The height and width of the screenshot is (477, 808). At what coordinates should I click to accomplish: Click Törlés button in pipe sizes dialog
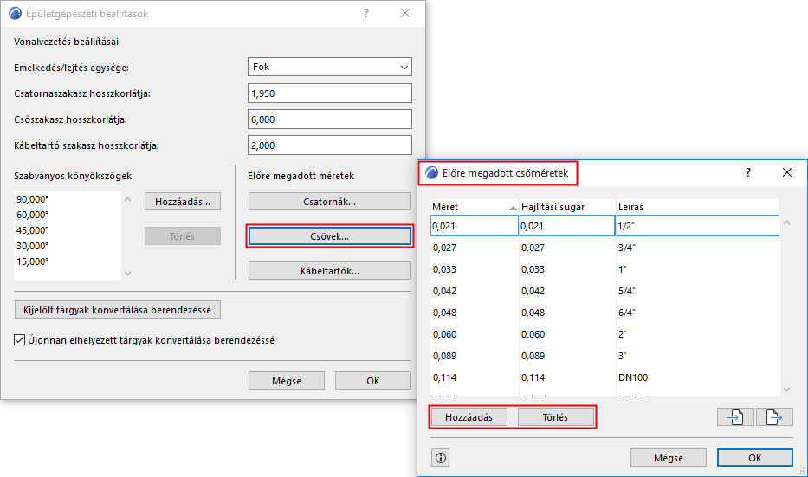tap(555, 416)
